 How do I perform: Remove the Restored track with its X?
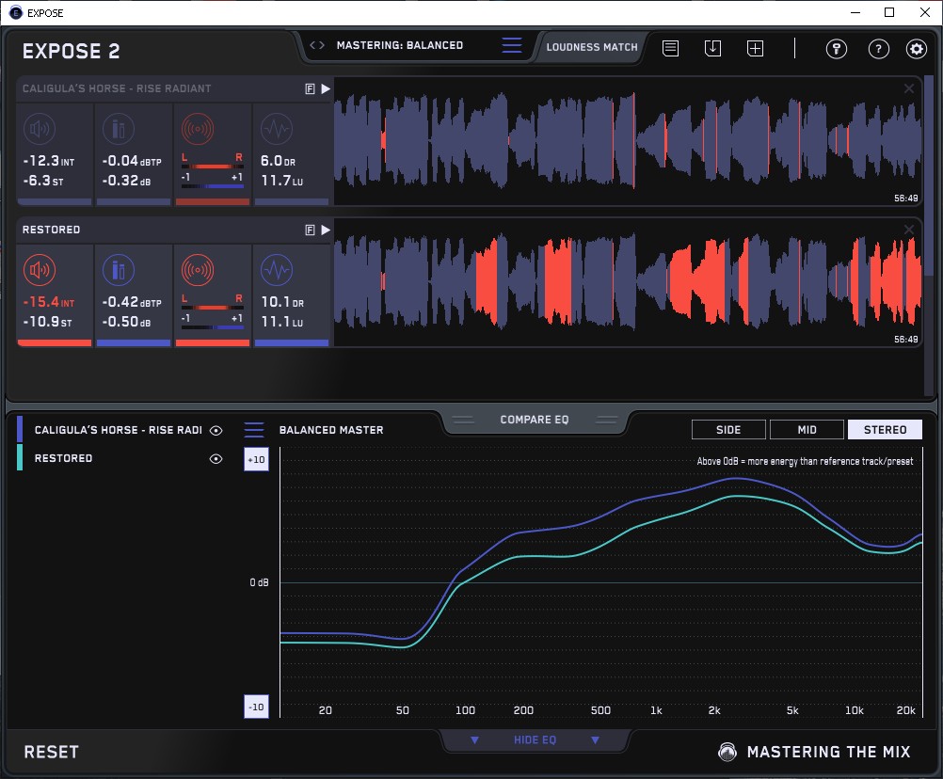coord(909,230)
